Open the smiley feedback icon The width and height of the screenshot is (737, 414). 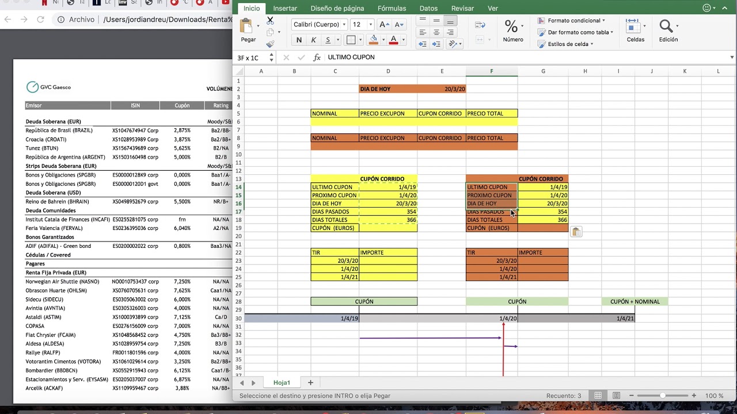point(707,8)
